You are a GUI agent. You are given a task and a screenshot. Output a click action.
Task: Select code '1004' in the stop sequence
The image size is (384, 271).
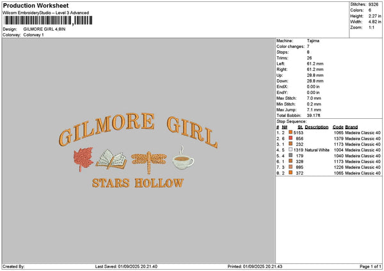[339, 150]
